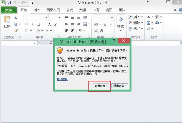
Task: Open the 公式 ribbon tab
Action: (70, 10)
